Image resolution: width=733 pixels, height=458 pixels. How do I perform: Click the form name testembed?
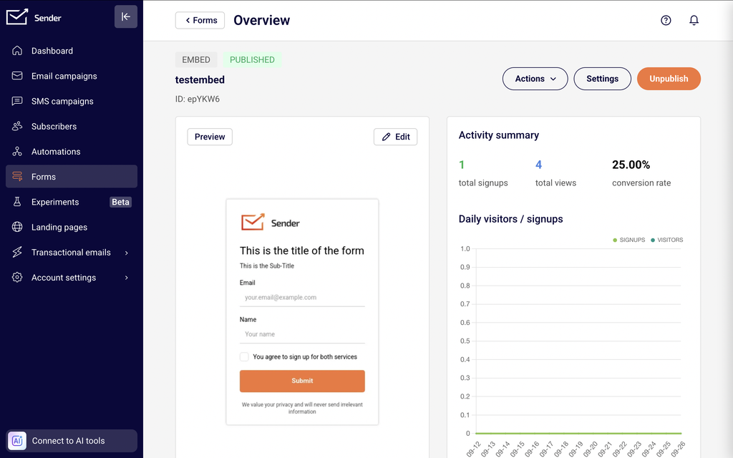pyautogui.click(x=200, y=80)
